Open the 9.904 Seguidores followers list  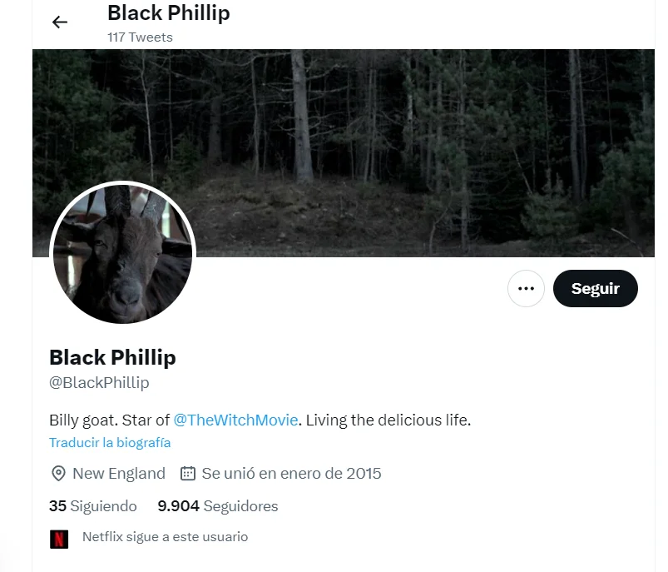point(218,506)
